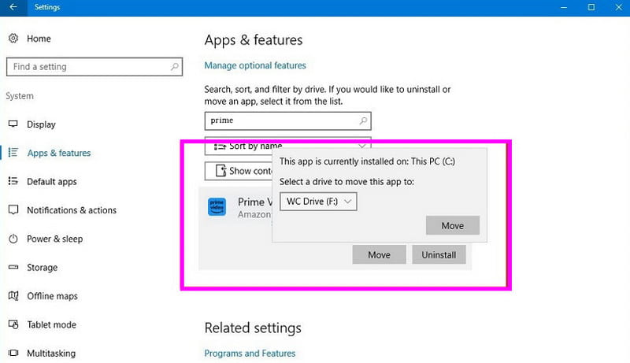This screenshot has height=363, width=630.
Task: Click the Home gear icon
Action: (x=13, y=38)
